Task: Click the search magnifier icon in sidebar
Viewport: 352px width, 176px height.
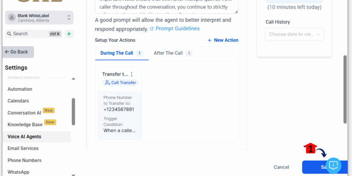Action: pos(9,34)
